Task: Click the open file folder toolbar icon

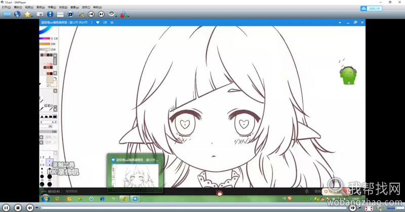Action: tap(7, 14)
